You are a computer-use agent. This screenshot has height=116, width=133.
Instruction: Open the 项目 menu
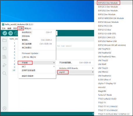[x=15, y=28]
